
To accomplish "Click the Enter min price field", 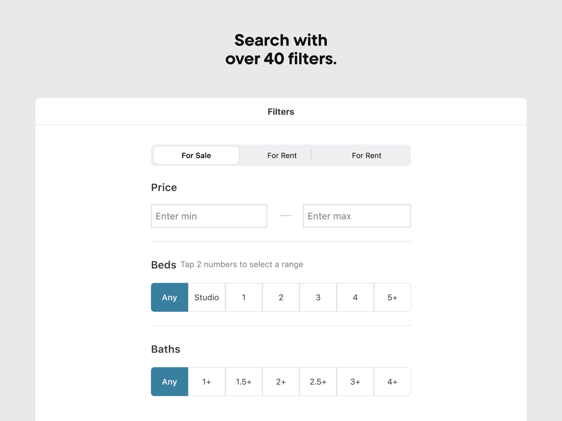I will point(209,216).
